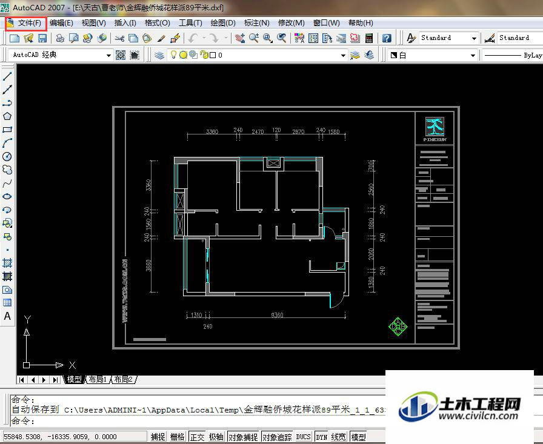The image size is (543, 444).
Task: Click the Match Properties brush icon
Action: click(161, 38)
